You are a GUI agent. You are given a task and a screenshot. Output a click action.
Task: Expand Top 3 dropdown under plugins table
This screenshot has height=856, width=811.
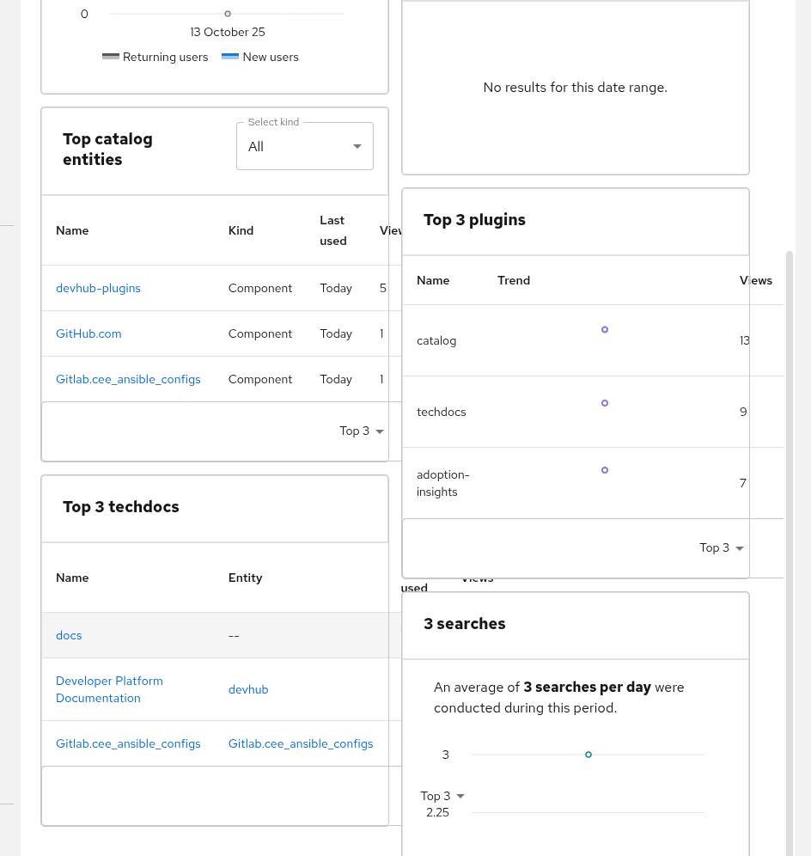coord(721,548)
